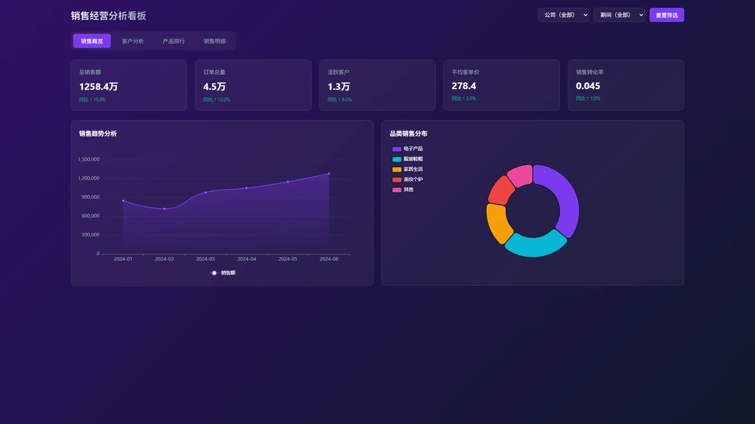Switch to the 销售概览 tab
Image resolution: width=755 pixels, height=424 pixels.
pos(92,41)
